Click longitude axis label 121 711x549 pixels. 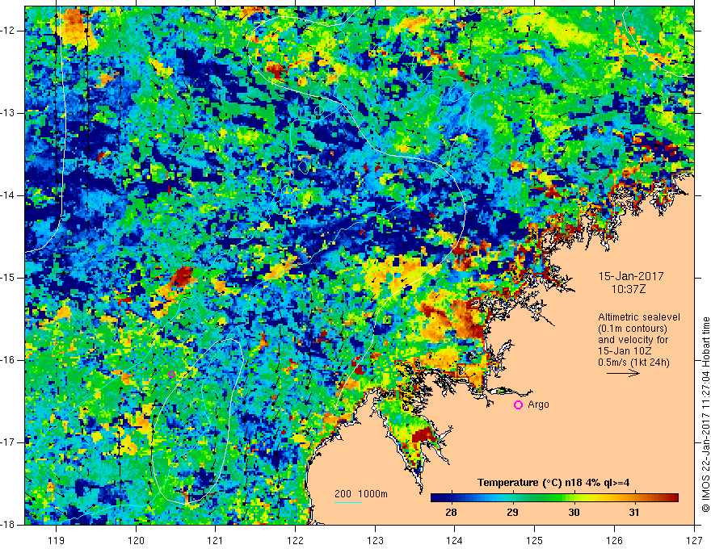(x=216, y=540)
